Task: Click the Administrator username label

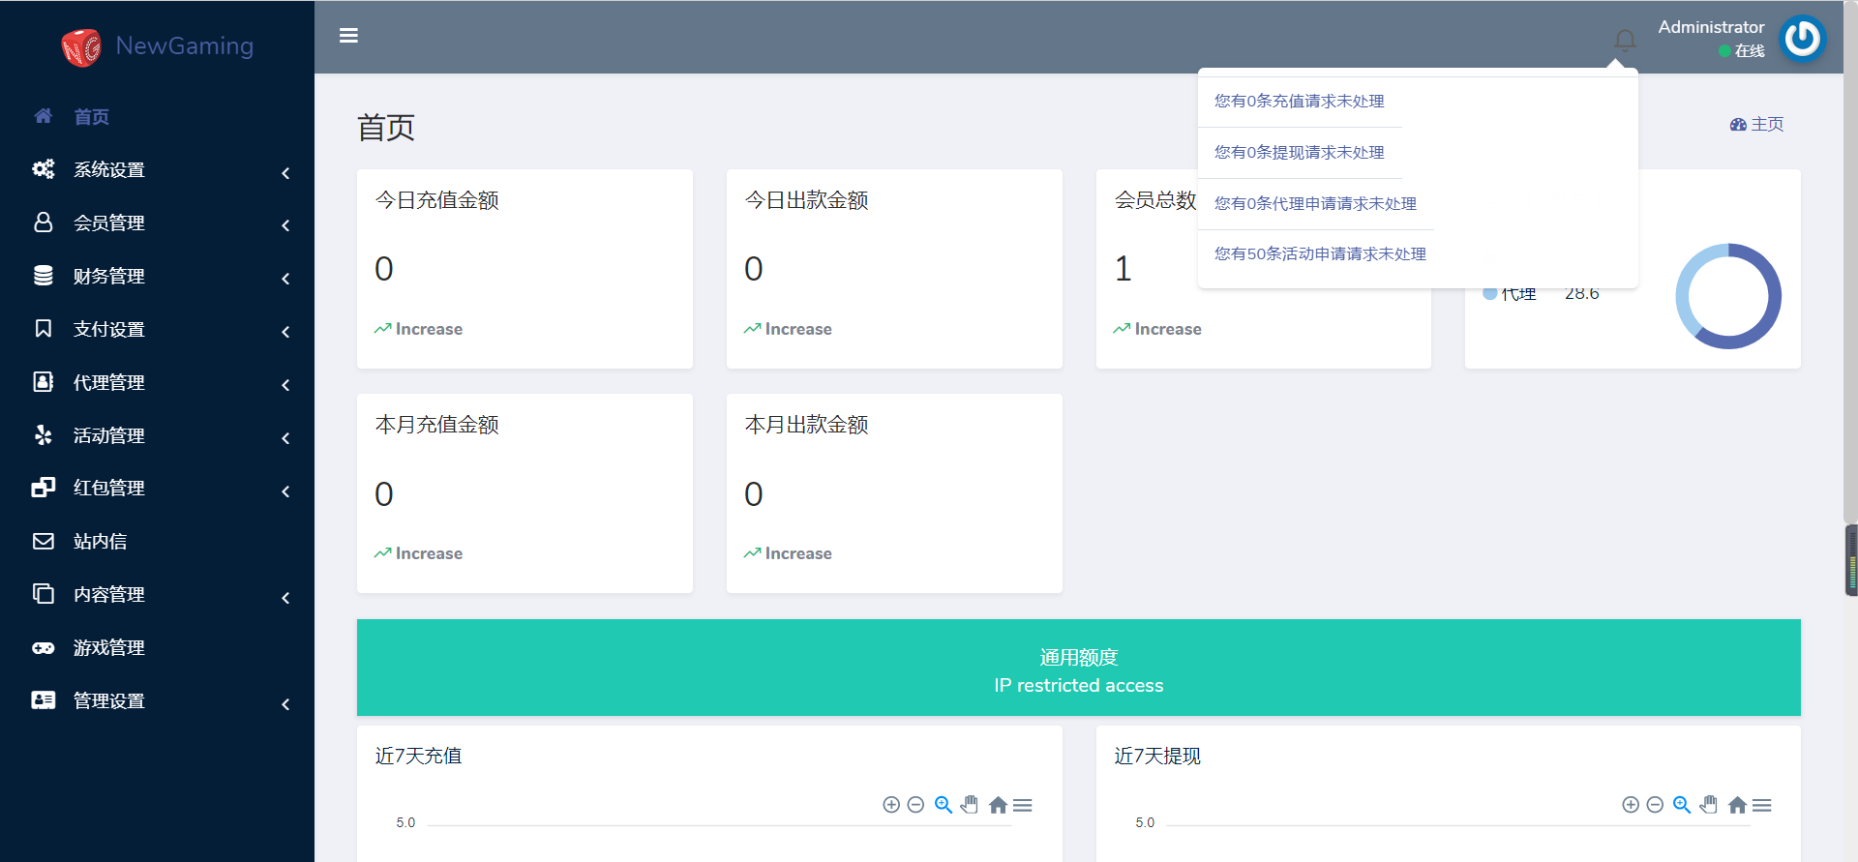Action: click(1711, 27)
